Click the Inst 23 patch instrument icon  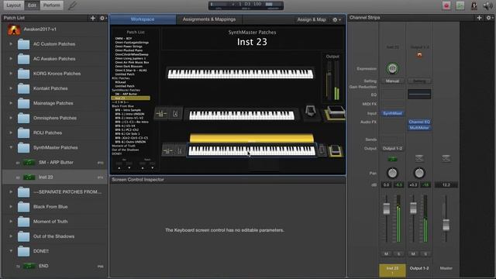(29, 177)
